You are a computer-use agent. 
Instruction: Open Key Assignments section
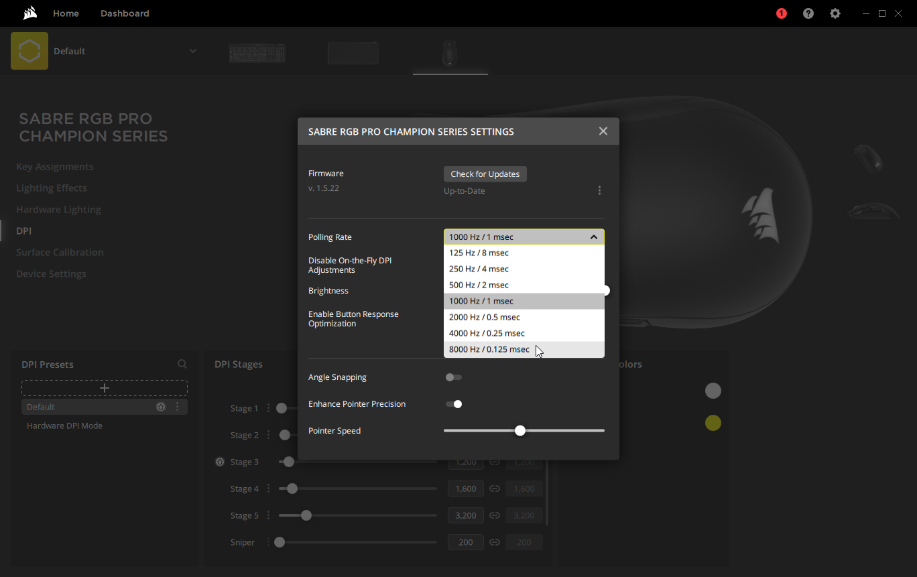(55, 167)
